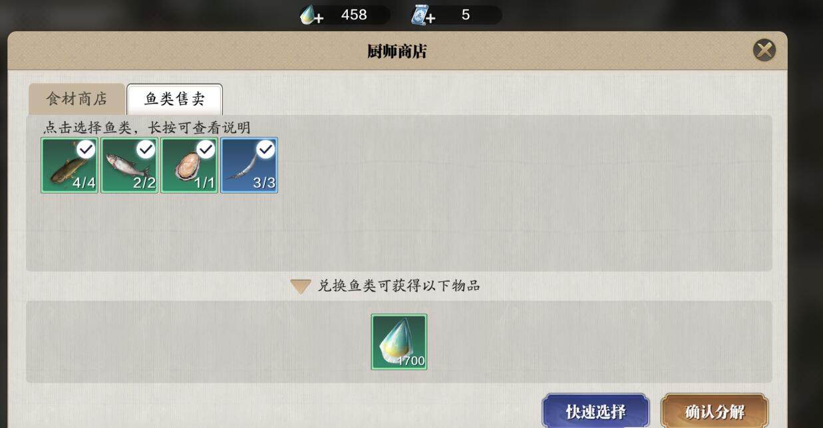Open the 鱼类售卖 tab
The height and width of the screenshot is (428, 823).
tap(174, 99)
